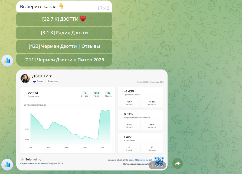Click the channel owner photo in the report
242x174 pixels.
pos(25,78)
